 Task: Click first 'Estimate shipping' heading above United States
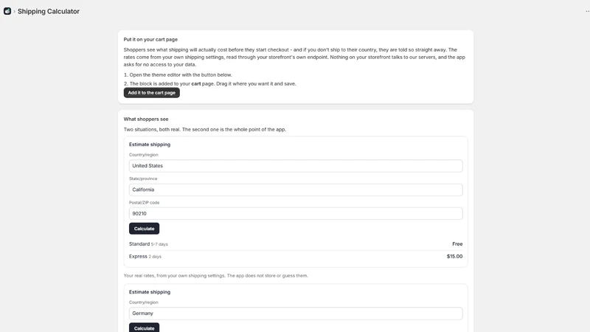(x=150, y=145)
